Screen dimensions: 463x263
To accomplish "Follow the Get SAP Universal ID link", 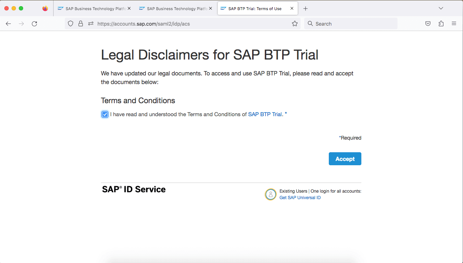I will coord(300,197).
